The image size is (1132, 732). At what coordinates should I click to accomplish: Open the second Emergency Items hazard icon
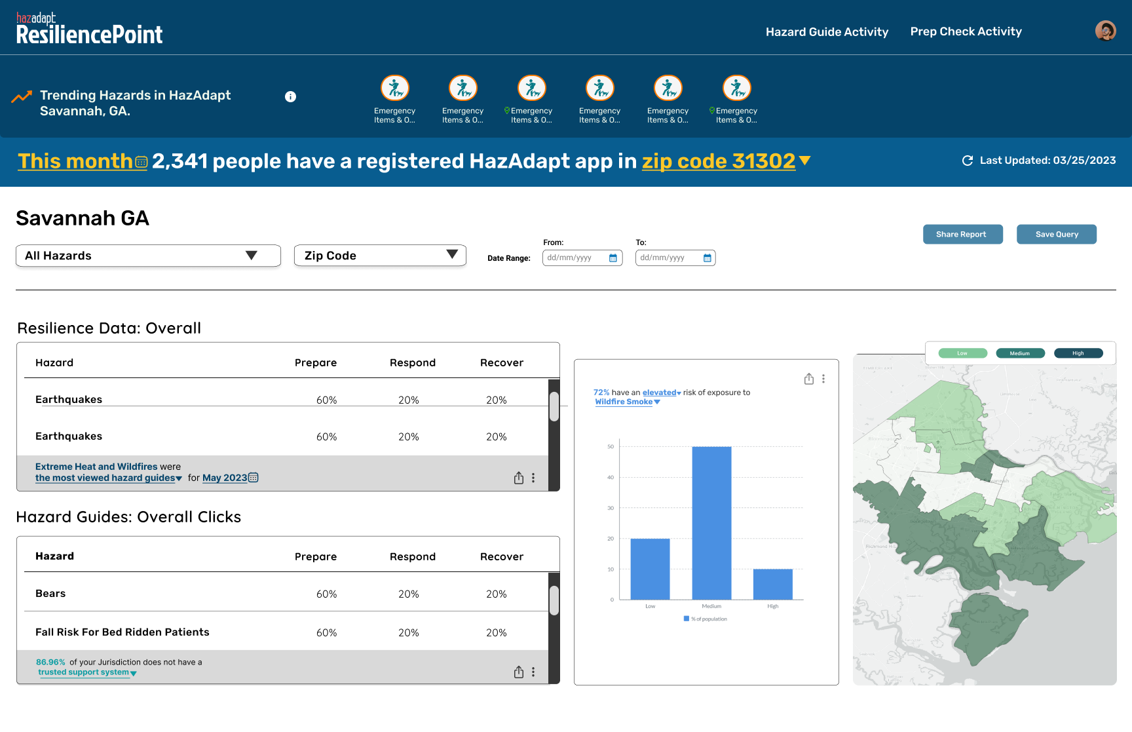463,88
